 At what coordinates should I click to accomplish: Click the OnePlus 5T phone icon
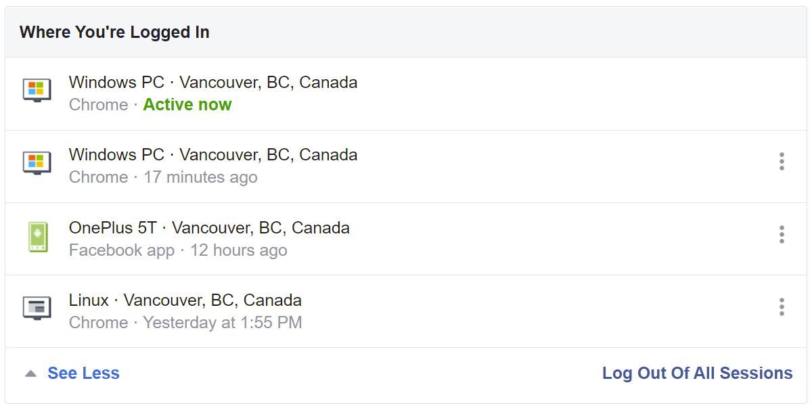coord(37,237)
